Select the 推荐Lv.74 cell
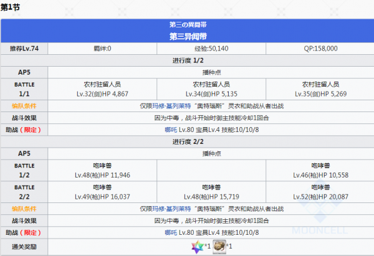 24,49
